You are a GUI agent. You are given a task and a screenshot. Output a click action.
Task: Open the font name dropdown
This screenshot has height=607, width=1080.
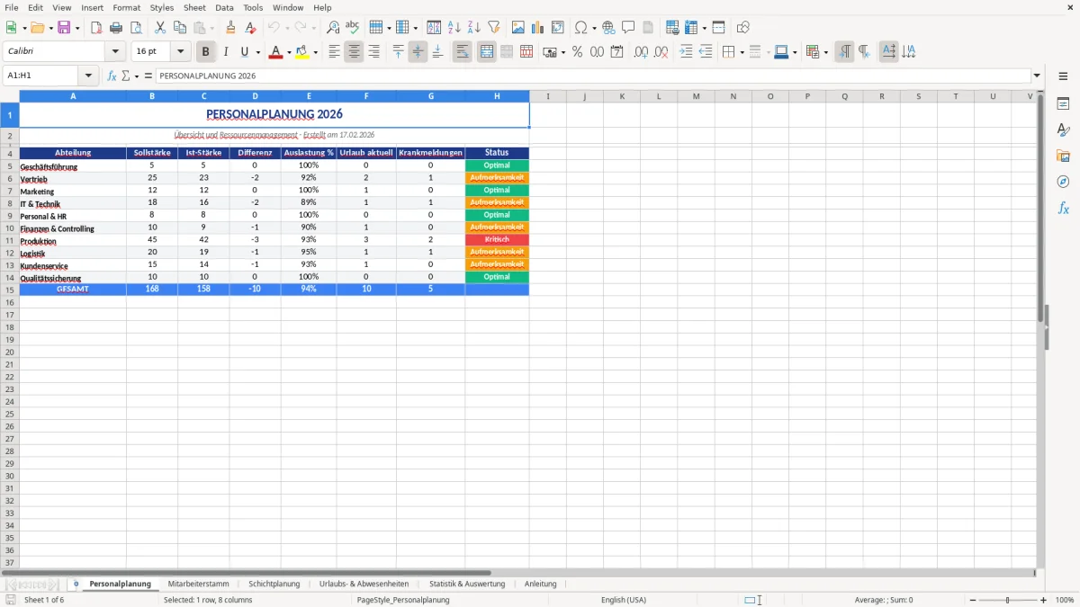(115, 51)
